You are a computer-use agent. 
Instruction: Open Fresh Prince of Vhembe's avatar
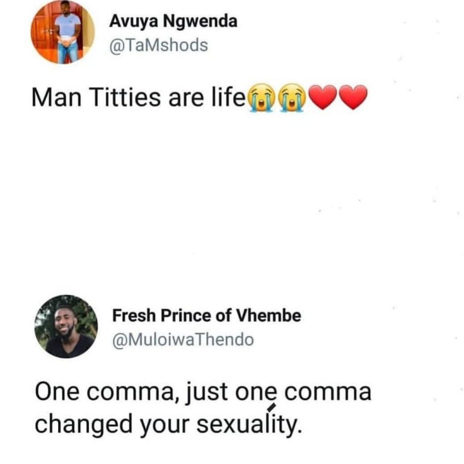(65, 326)
